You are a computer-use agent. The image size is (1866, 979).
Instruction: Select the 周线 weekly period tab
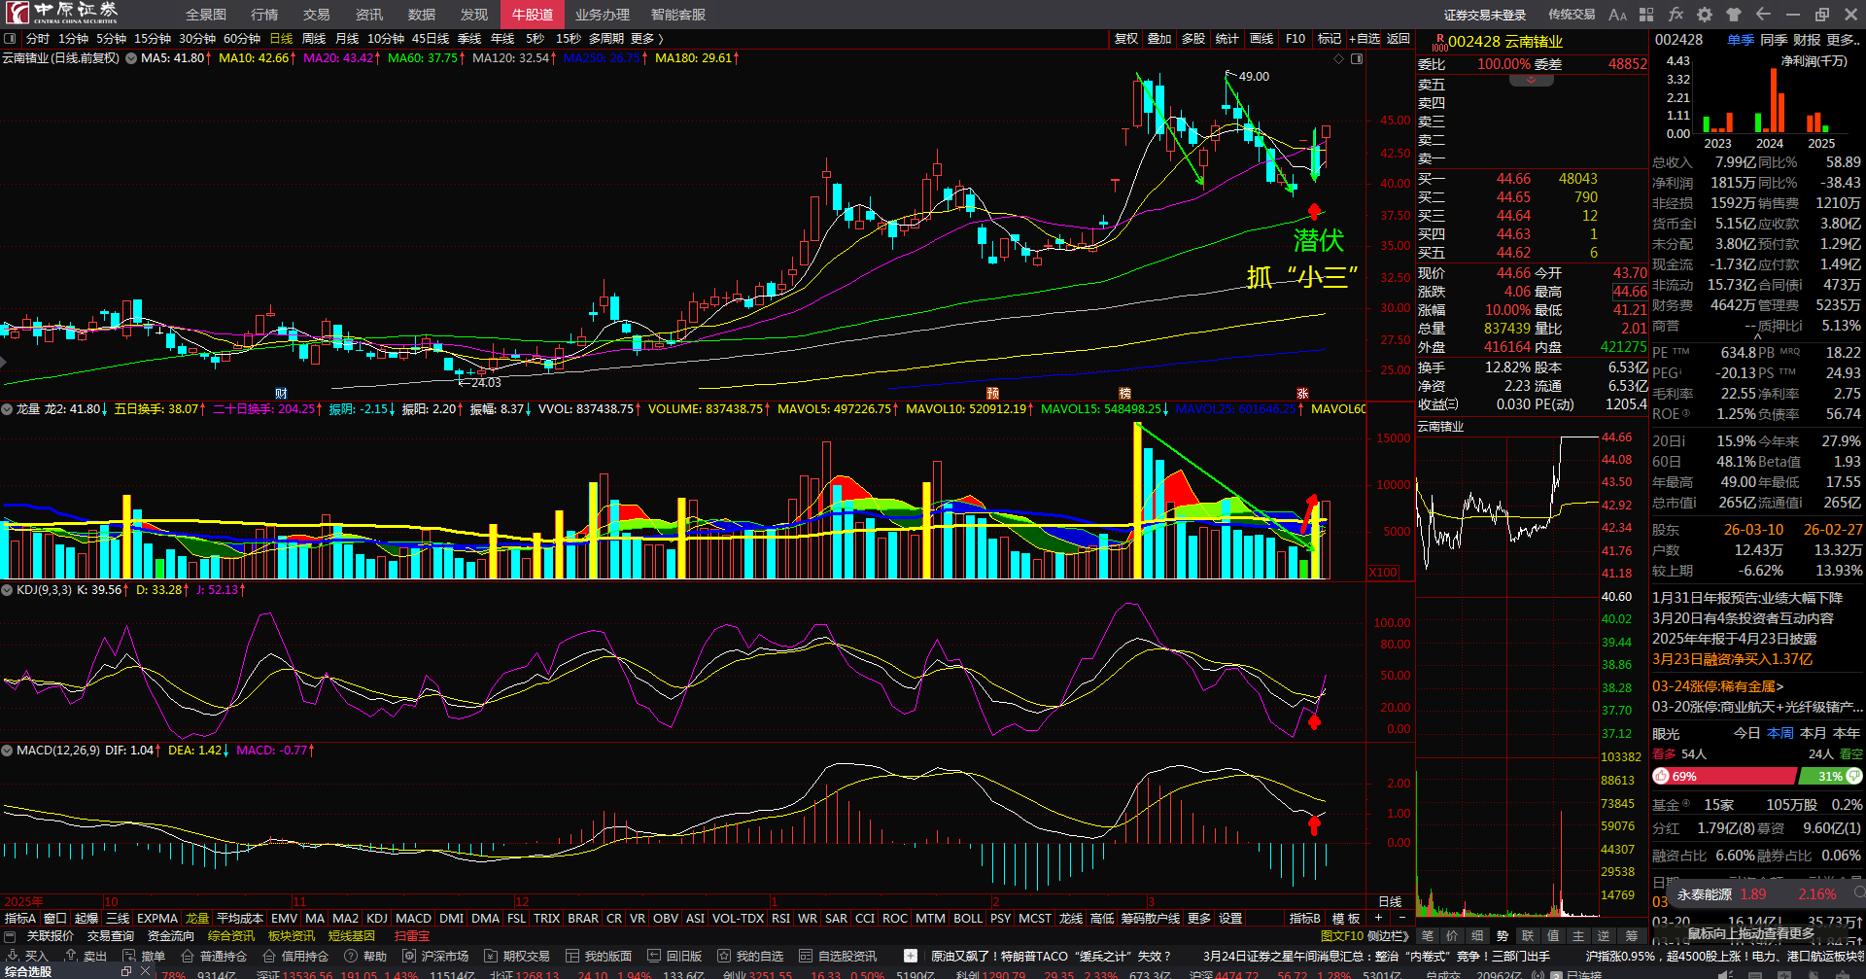click(314, 39)
